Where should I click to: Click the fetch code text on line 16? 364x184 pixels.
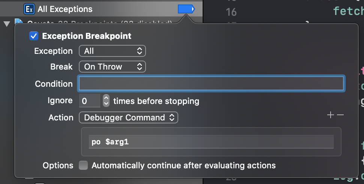pos(348,11)
